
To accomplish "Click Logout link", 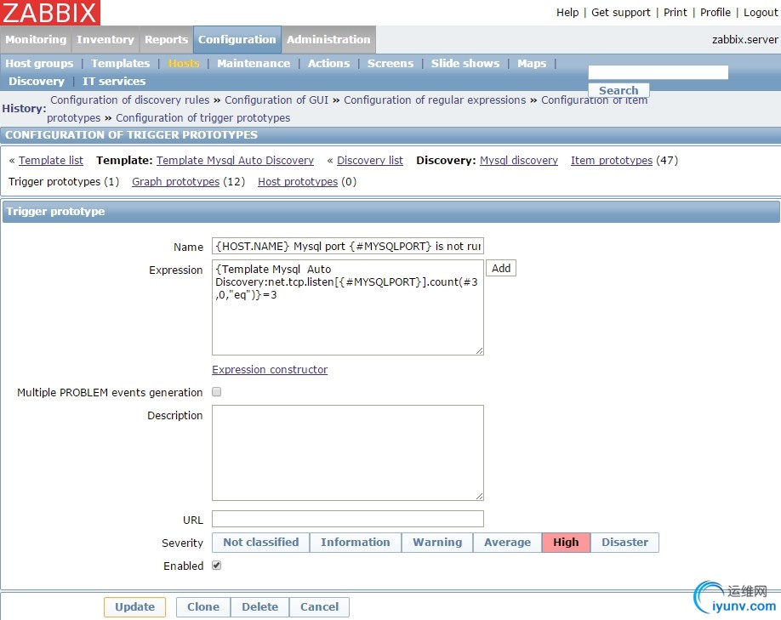I will (x=761, y=13).
